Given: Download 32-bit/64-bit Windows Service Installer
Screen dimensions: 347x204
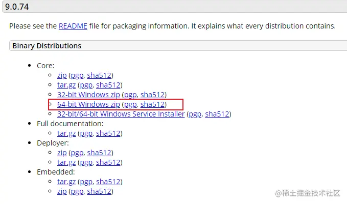Looking at the screenshot, I should click(121, 114).
